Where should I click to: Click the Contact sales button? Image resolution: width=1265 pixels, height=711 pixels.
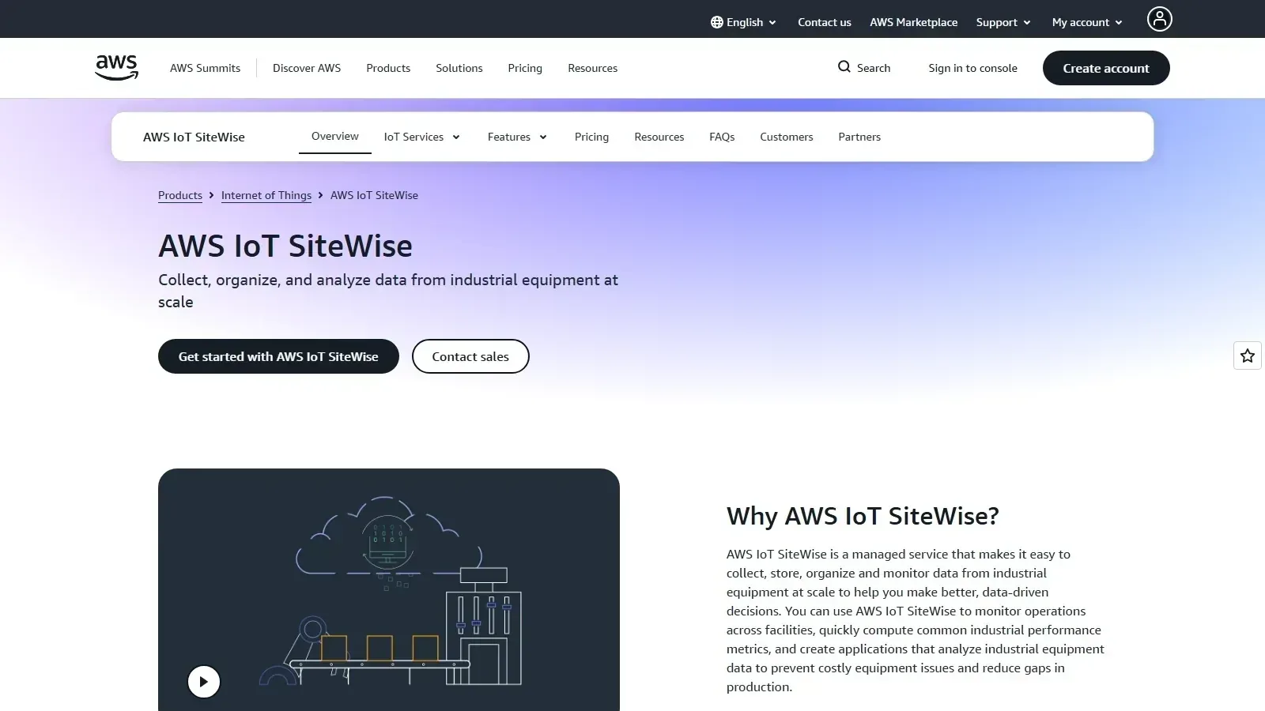click(x=470, y=356)
